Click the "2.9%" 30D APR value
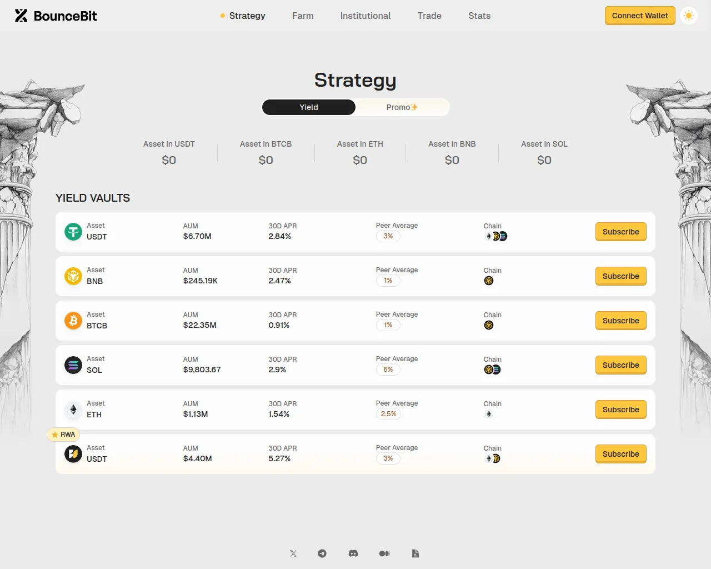Image resolution: width=711 pixels, height=569 pixels. click(x=277, y=370)
